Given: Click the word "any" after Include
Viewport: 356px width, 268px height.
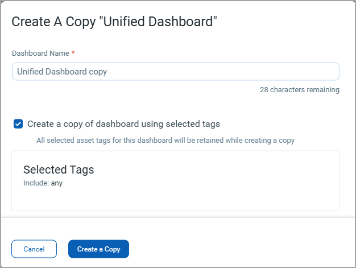Looking at the screenshot, I should [56, 183].
